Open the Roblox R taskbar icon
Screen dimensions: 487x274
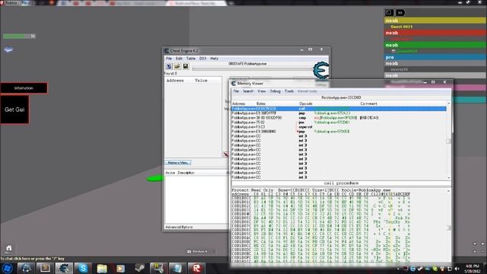(x=196, y=268)
